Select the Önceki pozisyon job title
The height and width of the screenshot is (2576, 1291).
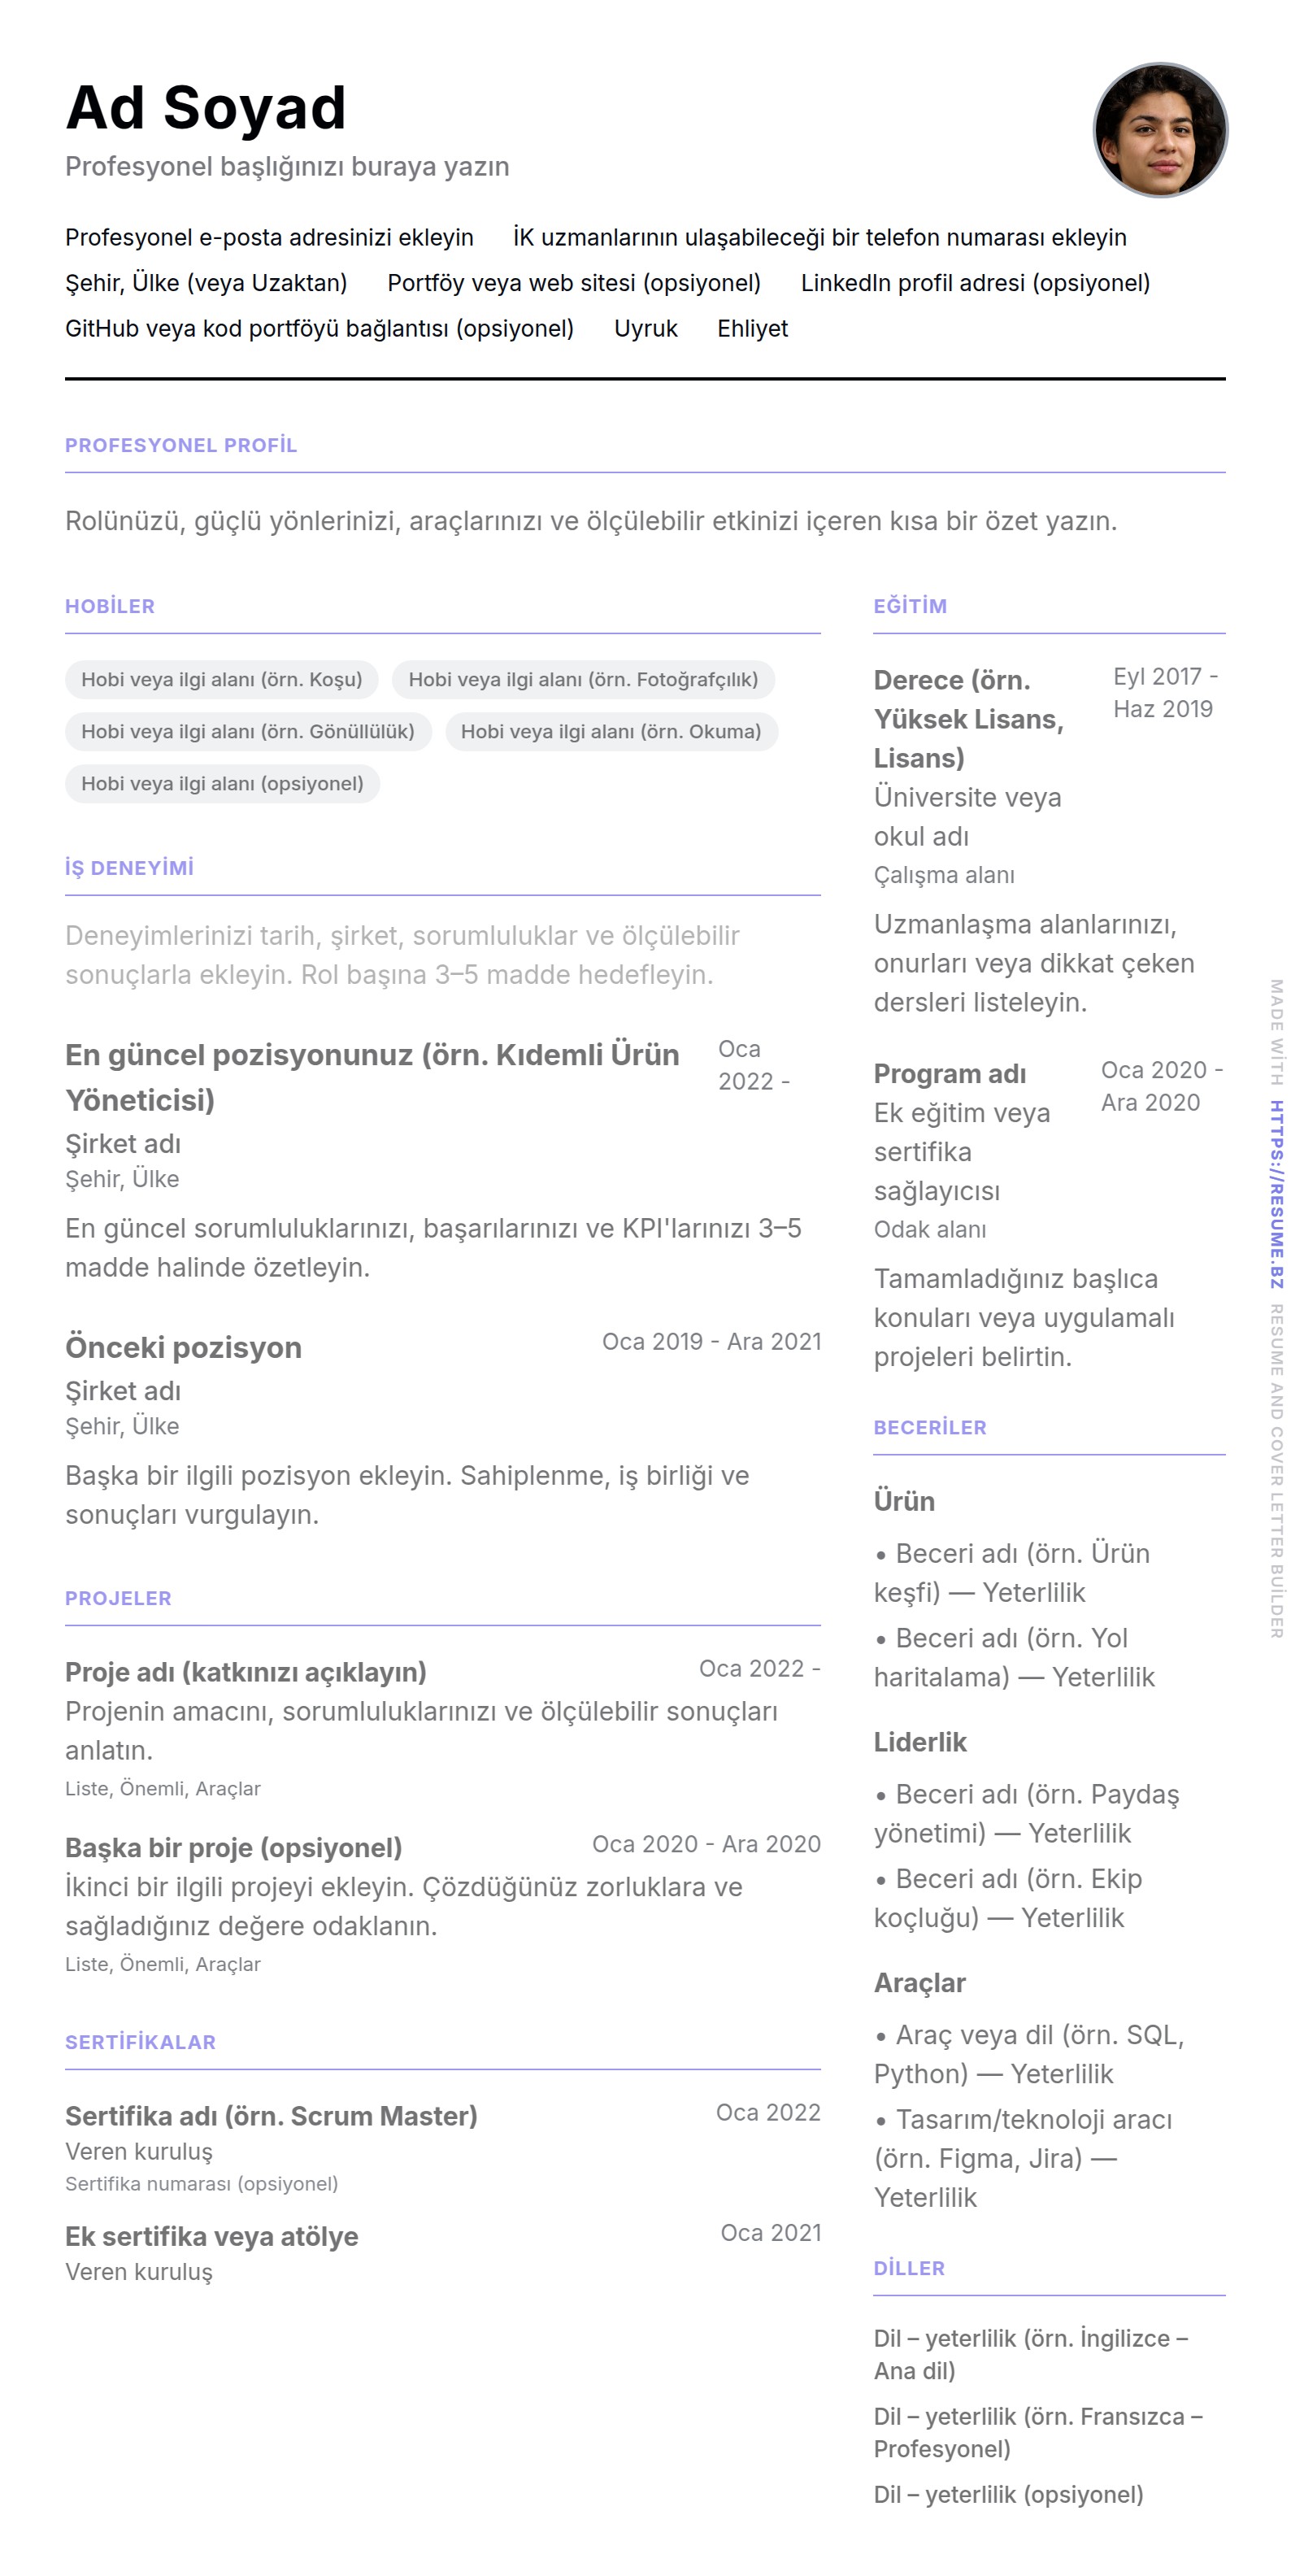183,1347
